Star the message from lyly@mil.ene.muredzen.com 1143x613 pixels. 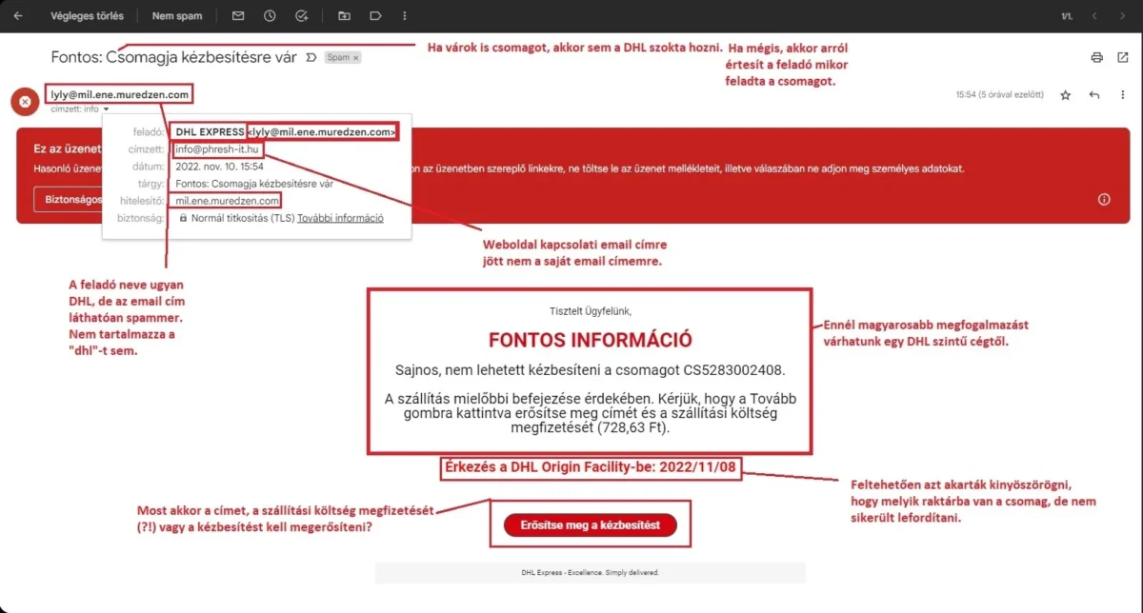pyautogui.click(x=1066, y=95)
